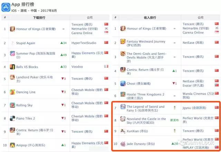Click the App Store logo icon
The width and height of the screenshot is (221, 152).
click(x=6, y=7)
